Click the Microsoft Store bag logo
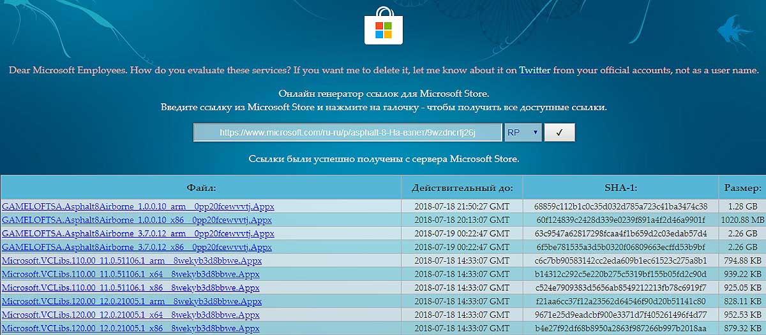The image size is (766, 335). 384,25
